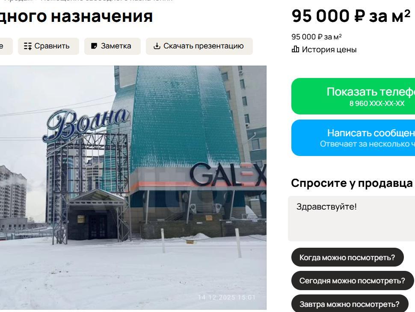
Task: Click the download icon for Скачать презентацию
Action: 157,46
